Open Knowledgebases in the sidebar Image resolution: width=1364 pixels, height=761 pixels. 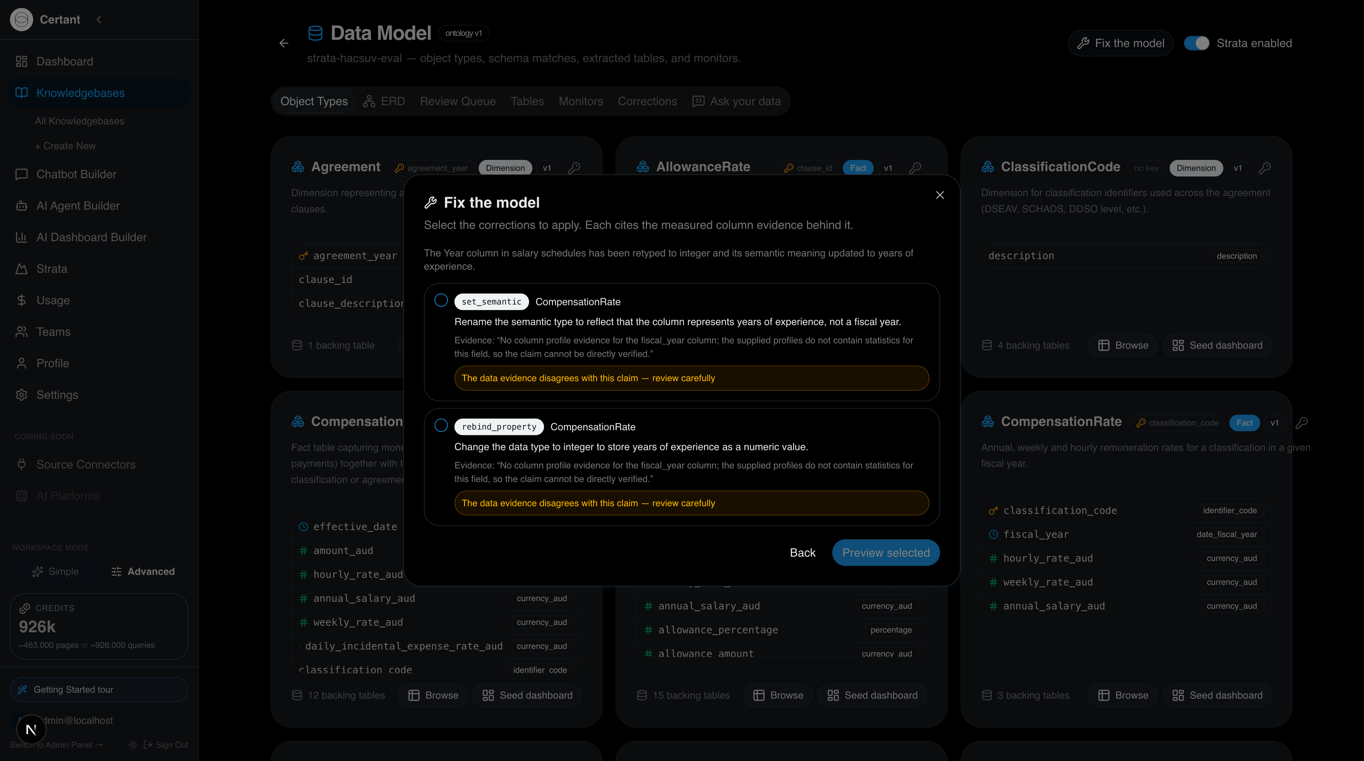(100, 93)
